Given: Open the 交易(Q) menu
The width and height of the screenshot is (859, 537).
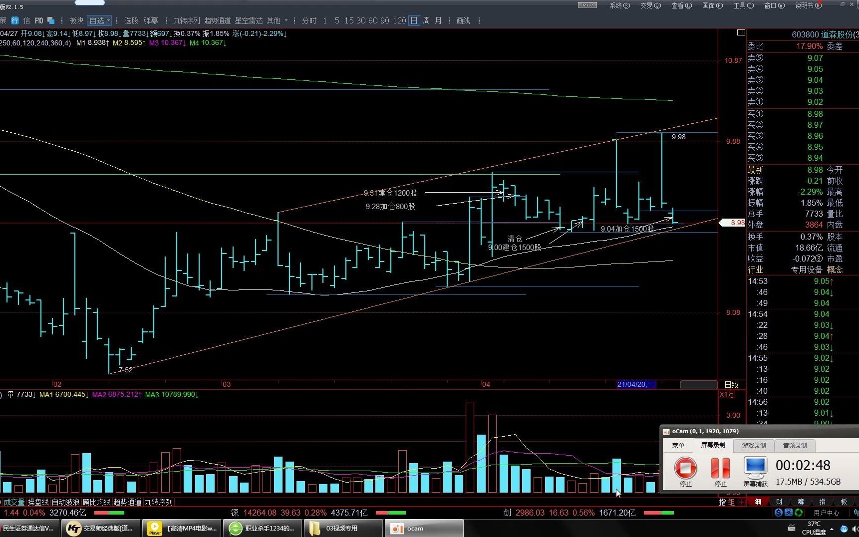Looking at the screenshot, I should tap(650, 5).
